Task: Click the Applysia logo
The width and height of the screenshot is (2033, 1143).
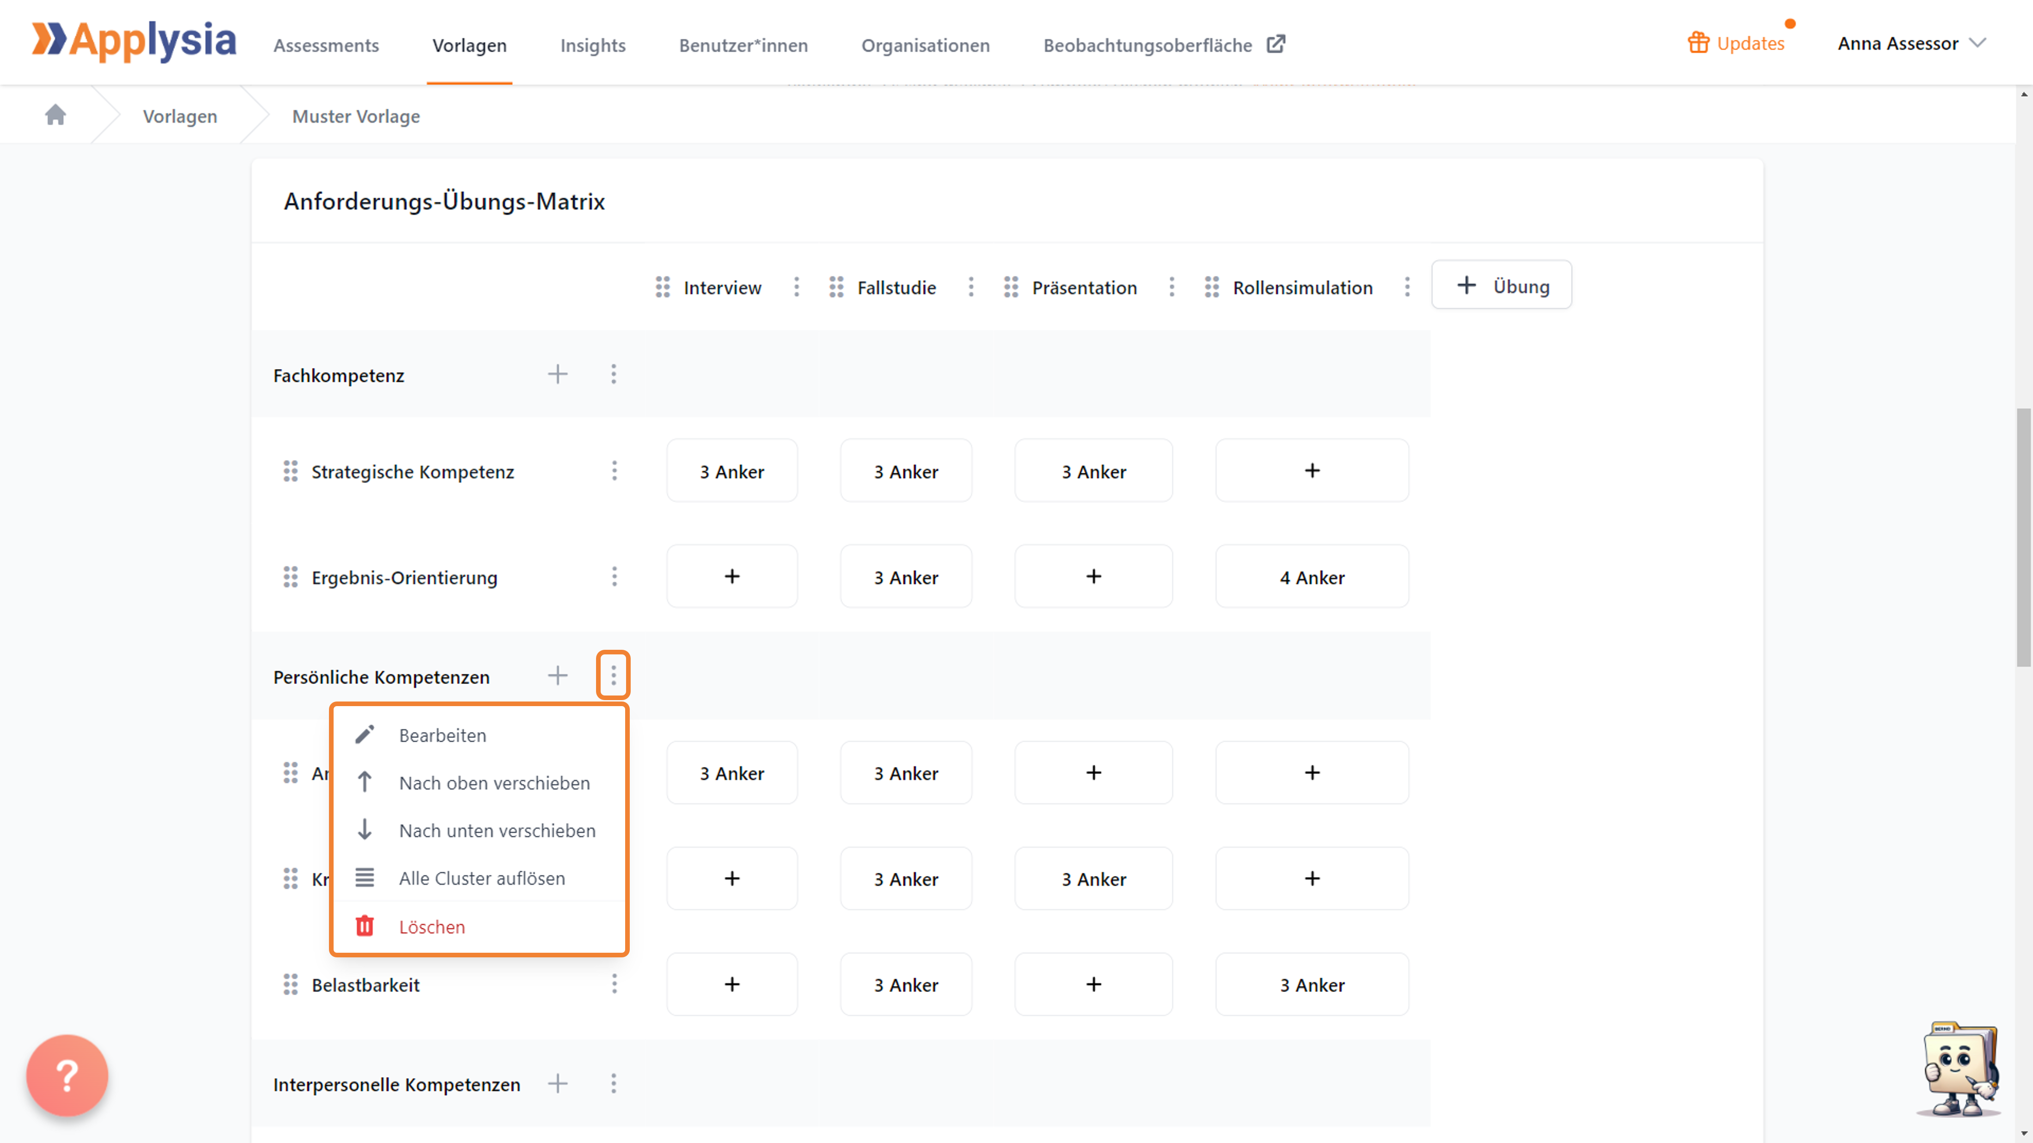Action: click(x=134, y=41)
